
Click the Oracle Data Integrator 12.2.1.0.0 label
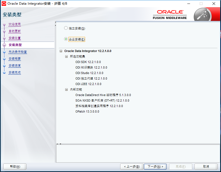tap(88, 51)
